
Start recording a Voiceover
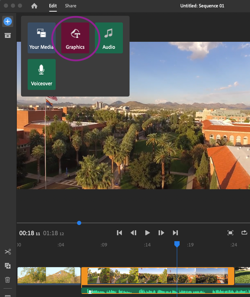point(42,74)
